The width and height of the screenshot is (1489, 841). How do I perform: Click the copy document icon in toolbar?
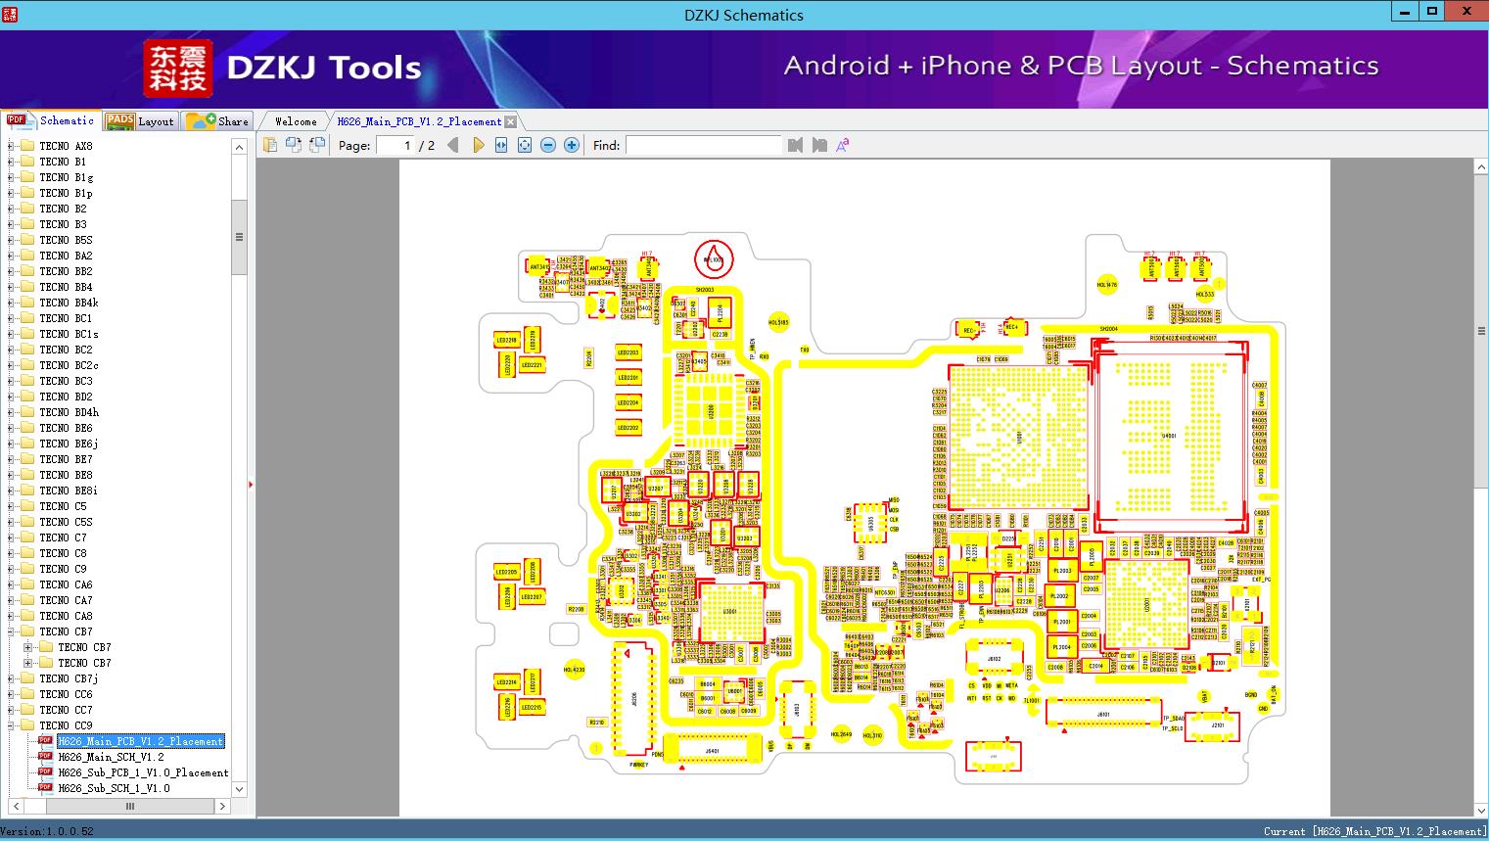click(x=270, y=145)
